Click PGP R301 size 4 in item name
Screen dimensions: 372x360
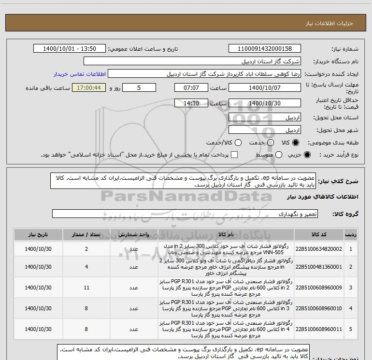coord(226,329)
